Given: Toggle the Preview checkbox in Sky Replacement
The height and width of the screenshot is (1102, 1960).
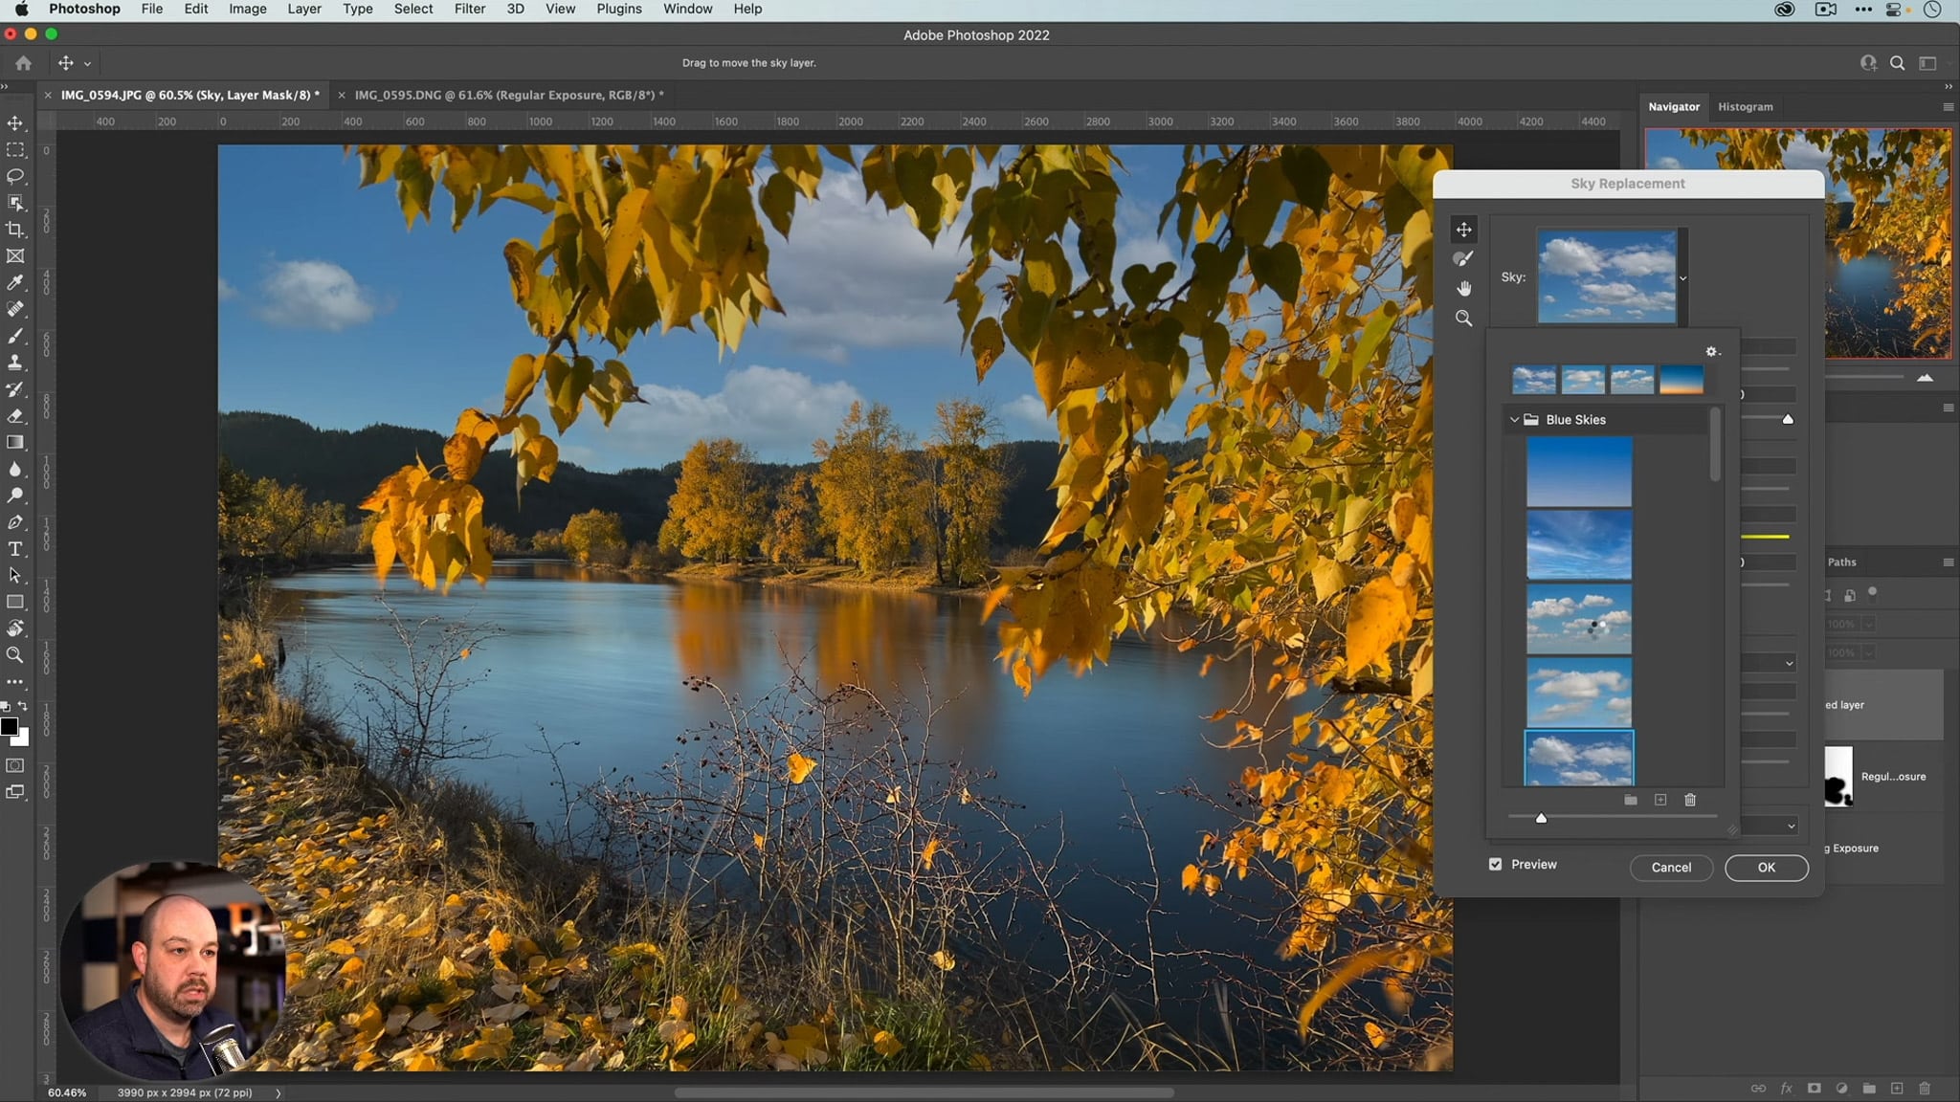Looking at the screenshot, I should coord(1496,864).
